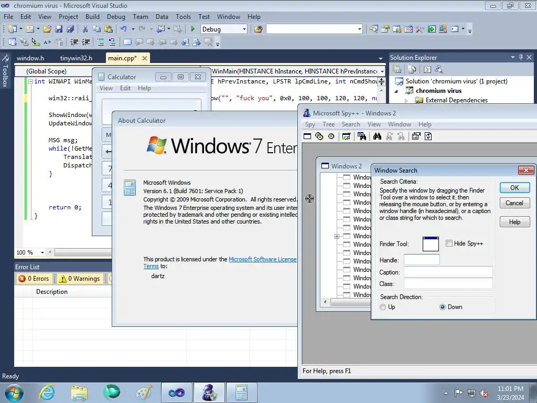
Task: Uncomment selected lines icon
Action: (x=112, y=42)
